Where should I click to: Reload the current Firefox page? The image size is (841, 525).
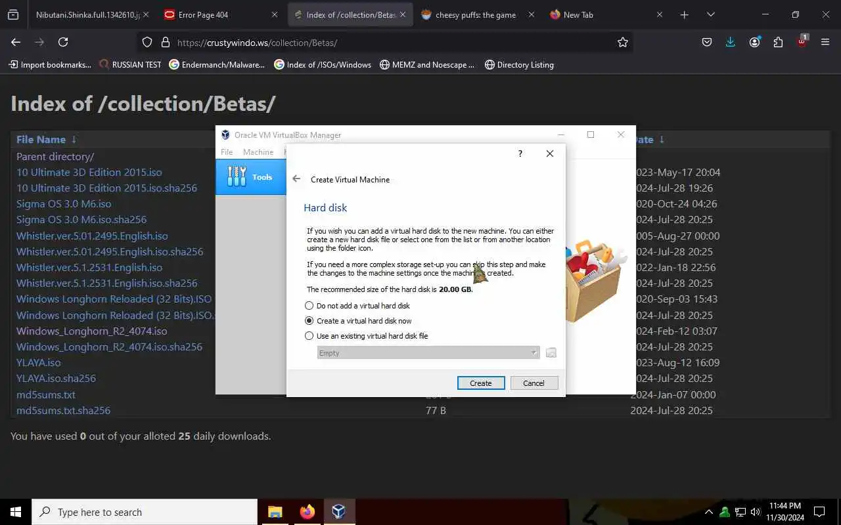pyautogui.click(x=63, y=42)
